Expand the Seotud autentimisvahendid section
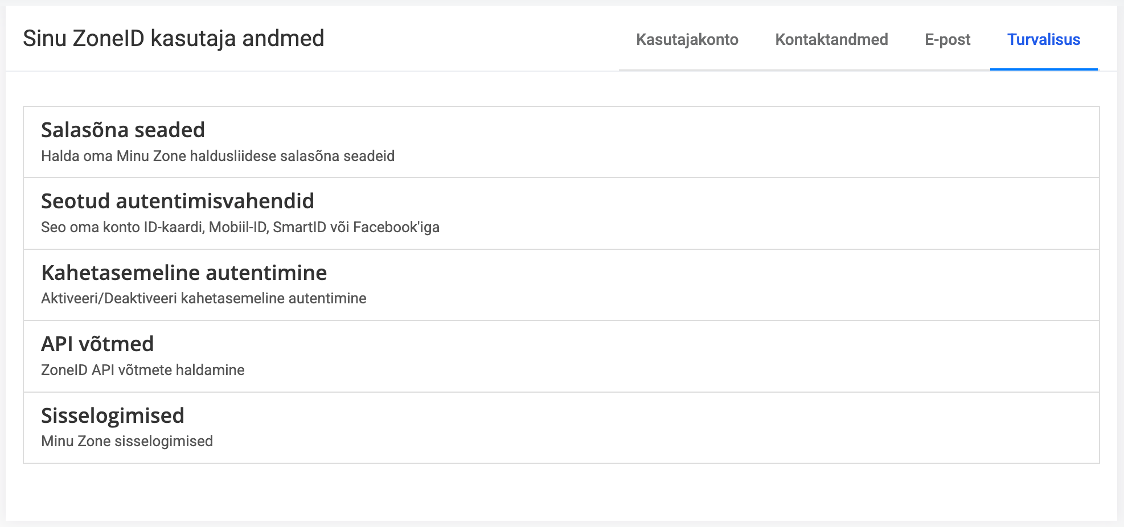This screenshot has height=527, width=1124. (x=561, y=213)
